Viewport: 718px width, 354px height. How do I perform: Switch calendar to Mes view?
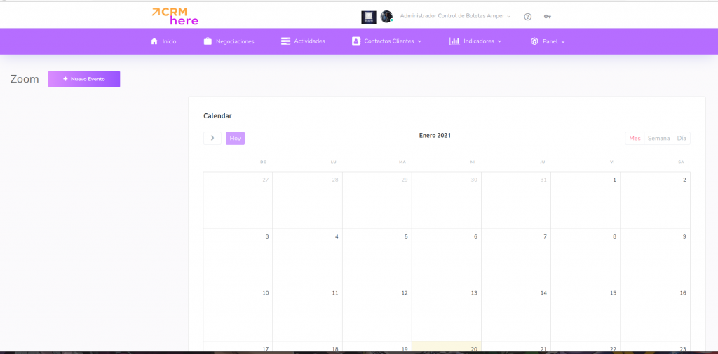click(635, 139)
